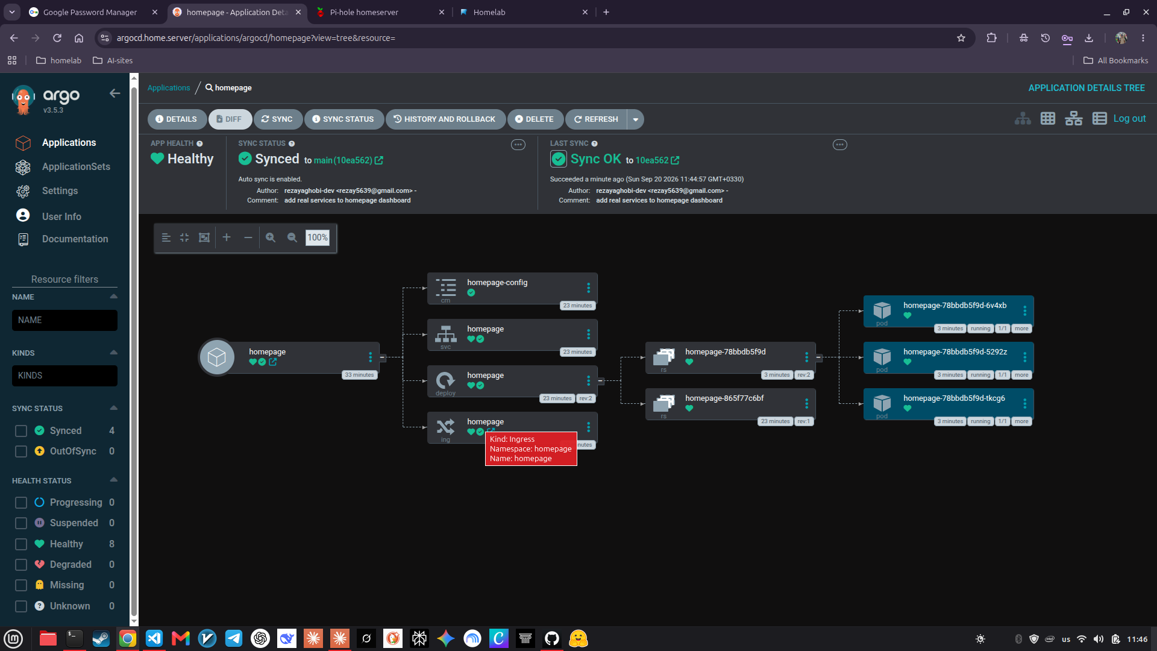Image resolution: width=1157 pixels, height=651 pixels.
Task: Click the homepage deploy node icon
Action: 445,380
